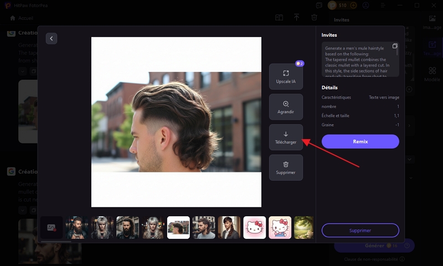Open the Modèle sidebar panel
This screenshot has height=266, width=443.
pyautogui.click(x=432, y=74)
